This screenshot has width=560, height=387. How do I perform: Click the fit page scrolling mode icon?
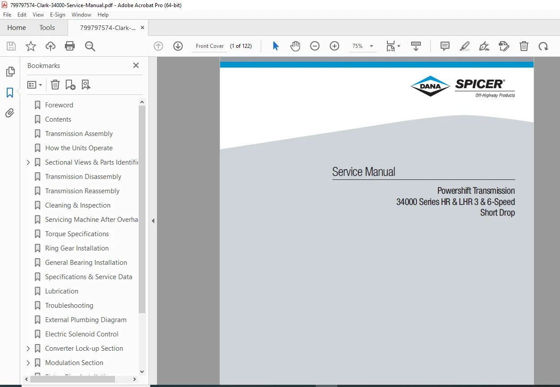coord(390,46)
